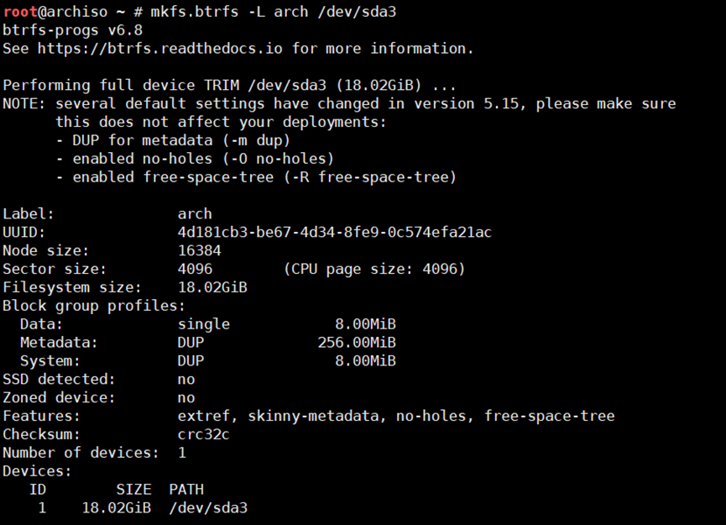Click the /dev/sda3 path in Devices table
726x525 pixels.
pyautogui.click(x=208, y=508)
